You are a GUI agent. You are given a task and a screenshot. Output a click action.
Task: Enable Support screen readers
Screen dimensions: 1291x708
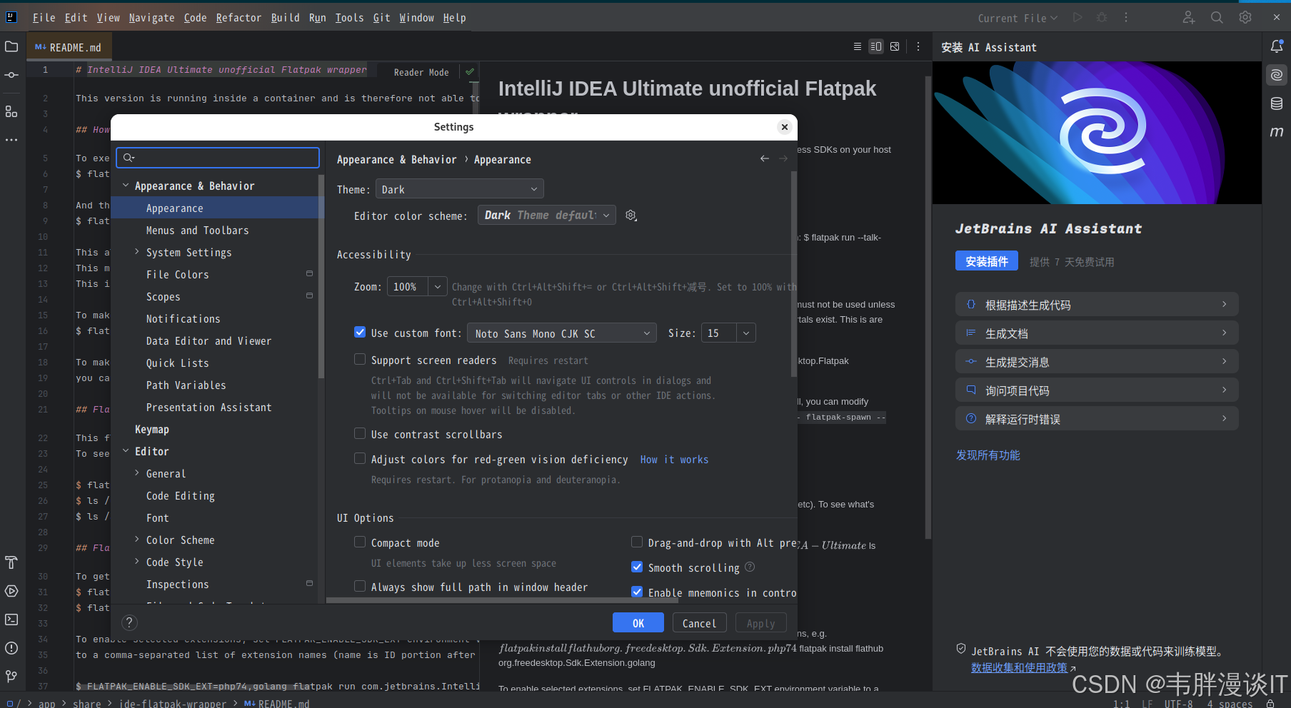(x=360, y=359)
